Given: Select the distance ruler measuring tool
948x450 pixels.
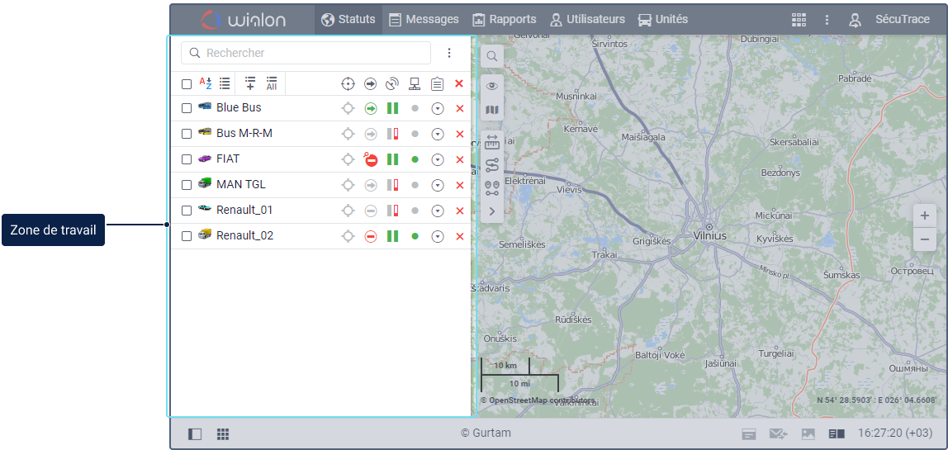Looking at the screenshot, I should click(x=492, y=142).
